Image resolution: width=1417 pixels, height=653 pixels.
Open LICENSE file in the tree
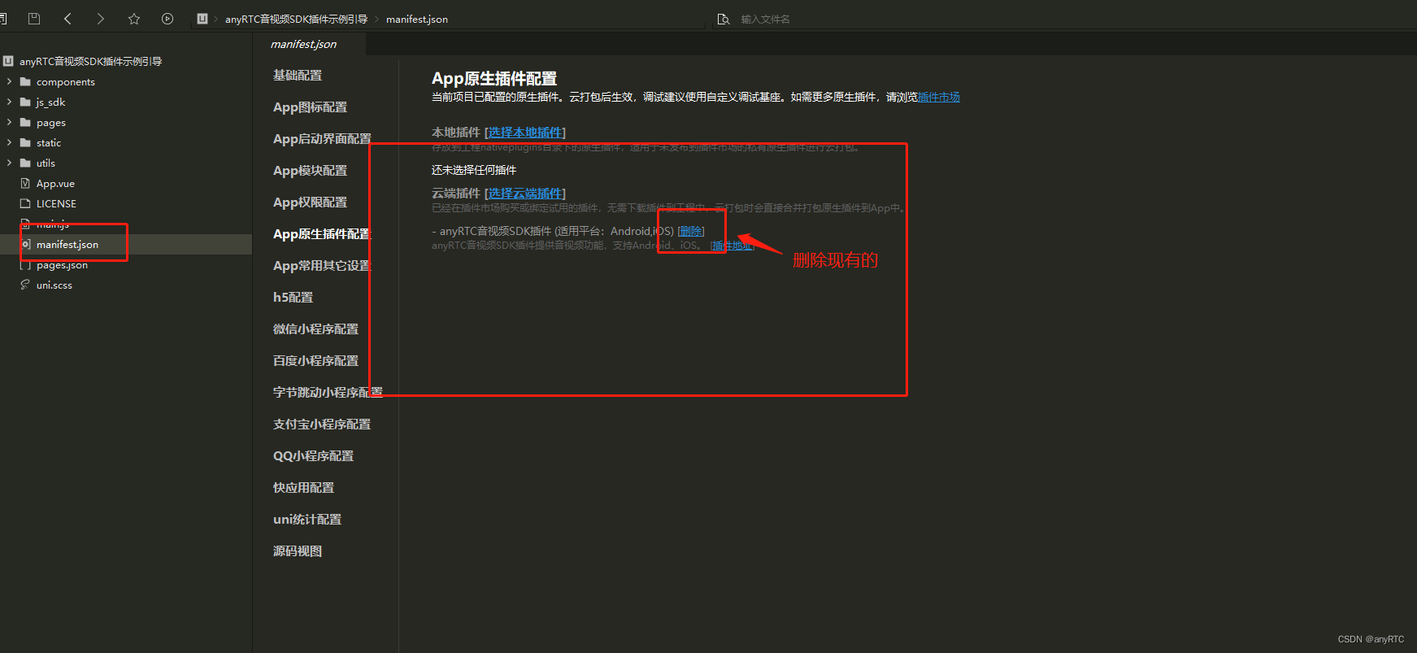[56, 204]
